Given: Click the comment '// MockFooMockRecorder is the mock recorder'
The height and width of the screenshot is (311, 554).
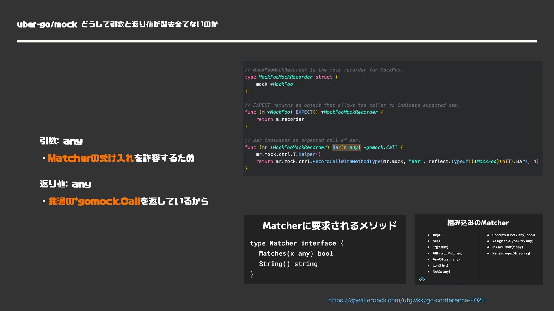Looking at the screenshot, I should (324, 70).
